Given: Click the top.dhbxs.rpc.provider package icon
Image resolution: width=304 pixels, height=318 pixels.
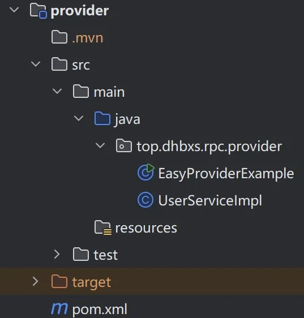Looking at the screenshot, I should click(124, 145).
